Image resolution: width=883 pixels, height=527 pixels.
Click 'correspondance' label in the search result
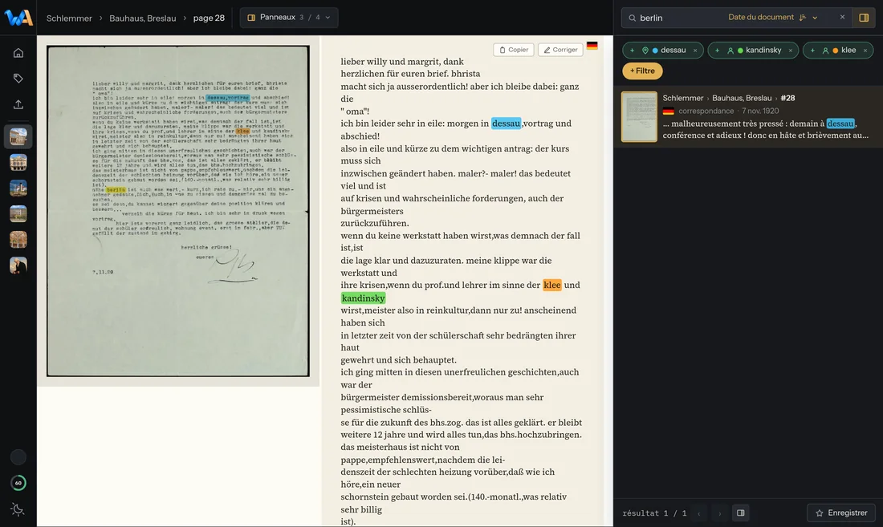pyautogui.click(x=706, y=111)
